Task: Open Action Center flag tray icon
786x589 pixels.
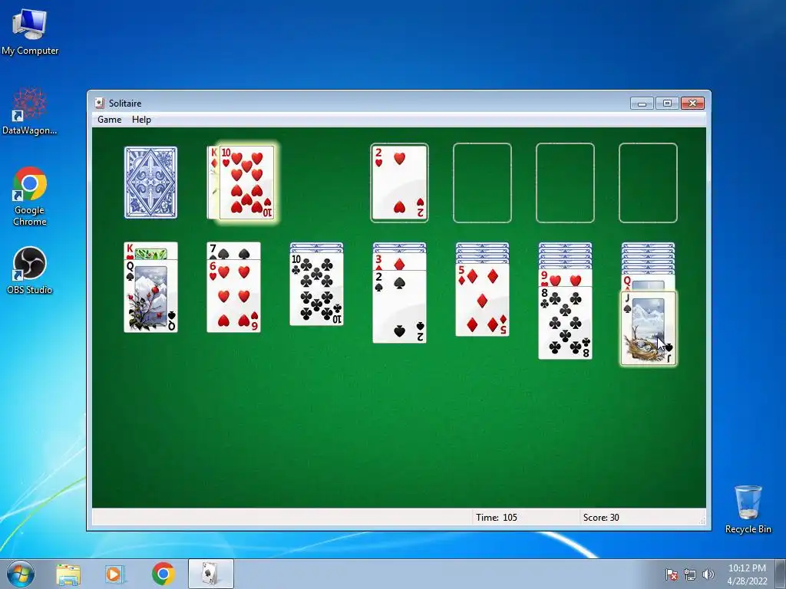Action: point(671,574)
